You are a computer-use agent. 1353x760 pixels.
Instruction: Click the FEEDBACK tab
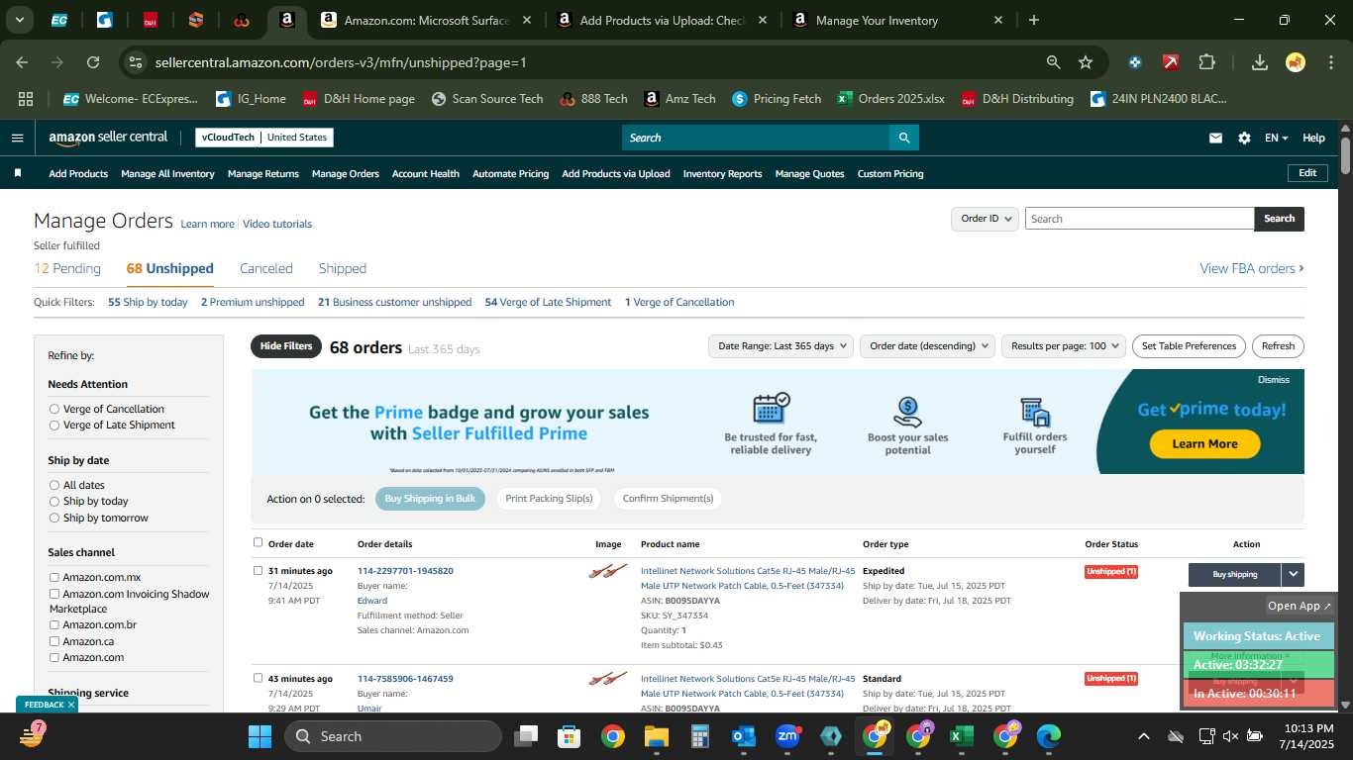(x=47, y=705)
